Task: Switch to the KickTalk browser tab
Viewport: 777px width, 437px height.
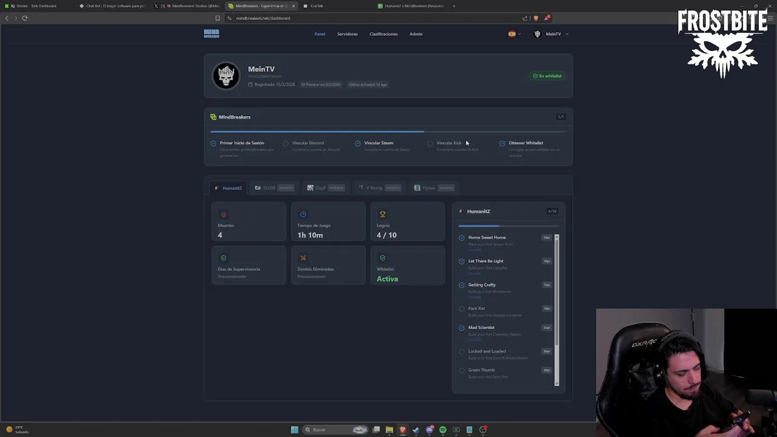Action: 336,6
